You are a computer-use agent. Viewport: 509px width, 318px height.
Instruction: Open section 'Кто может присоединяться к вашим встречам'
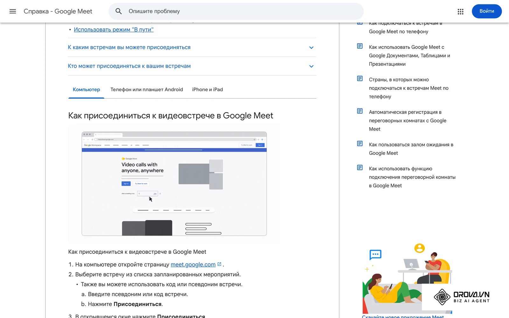(x=192, y=66)
